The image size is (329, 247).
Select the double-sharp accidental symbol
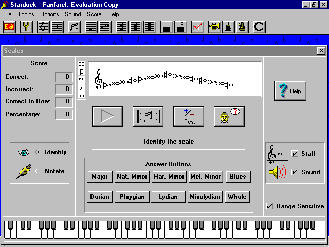(x=81, y=64)
